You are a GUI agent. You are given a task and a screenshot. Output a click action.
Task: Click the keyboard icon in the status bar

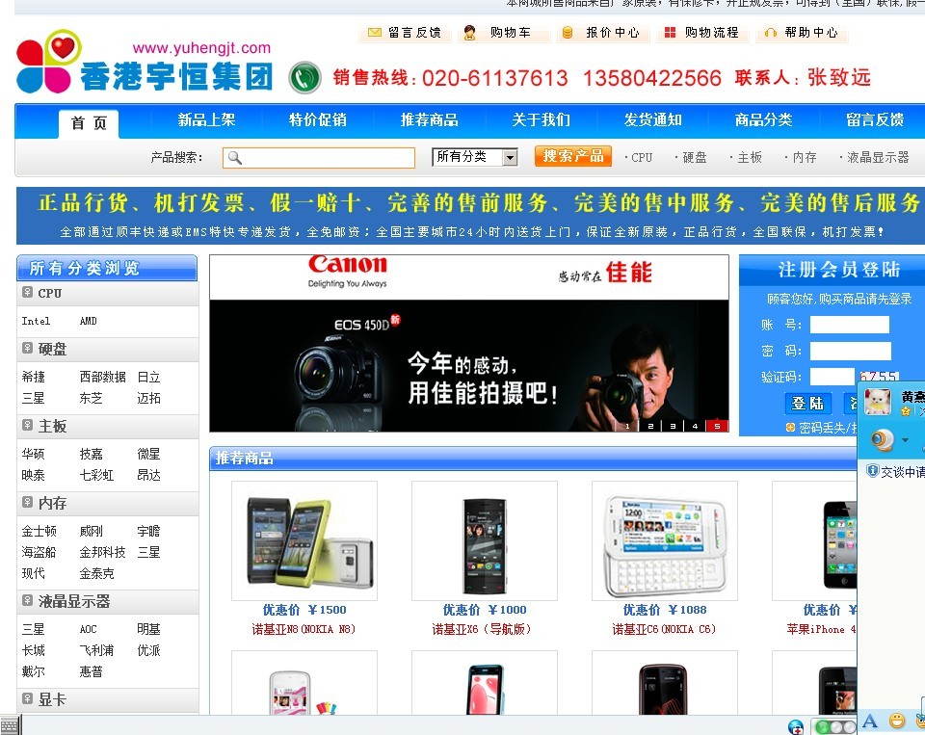[10, 725]
